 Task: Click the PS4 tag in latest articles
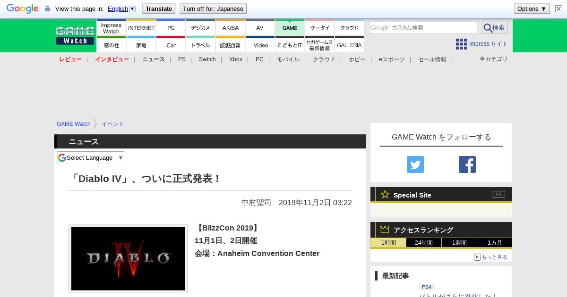coord(427,287)
